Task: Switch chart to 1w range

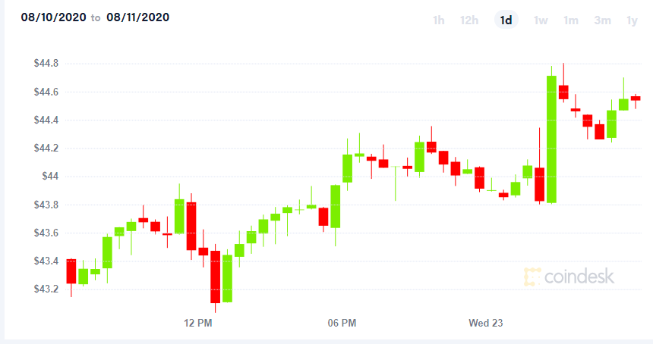Action: tap(541, 20)
